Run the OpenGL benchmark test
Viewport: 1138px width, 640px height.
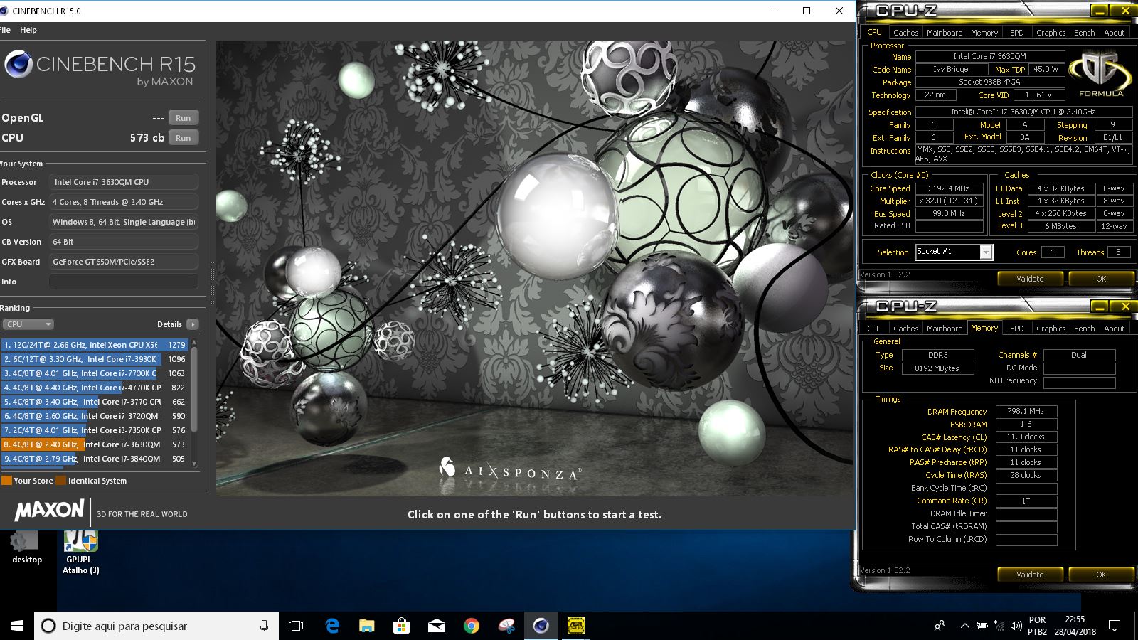(184, 118)
